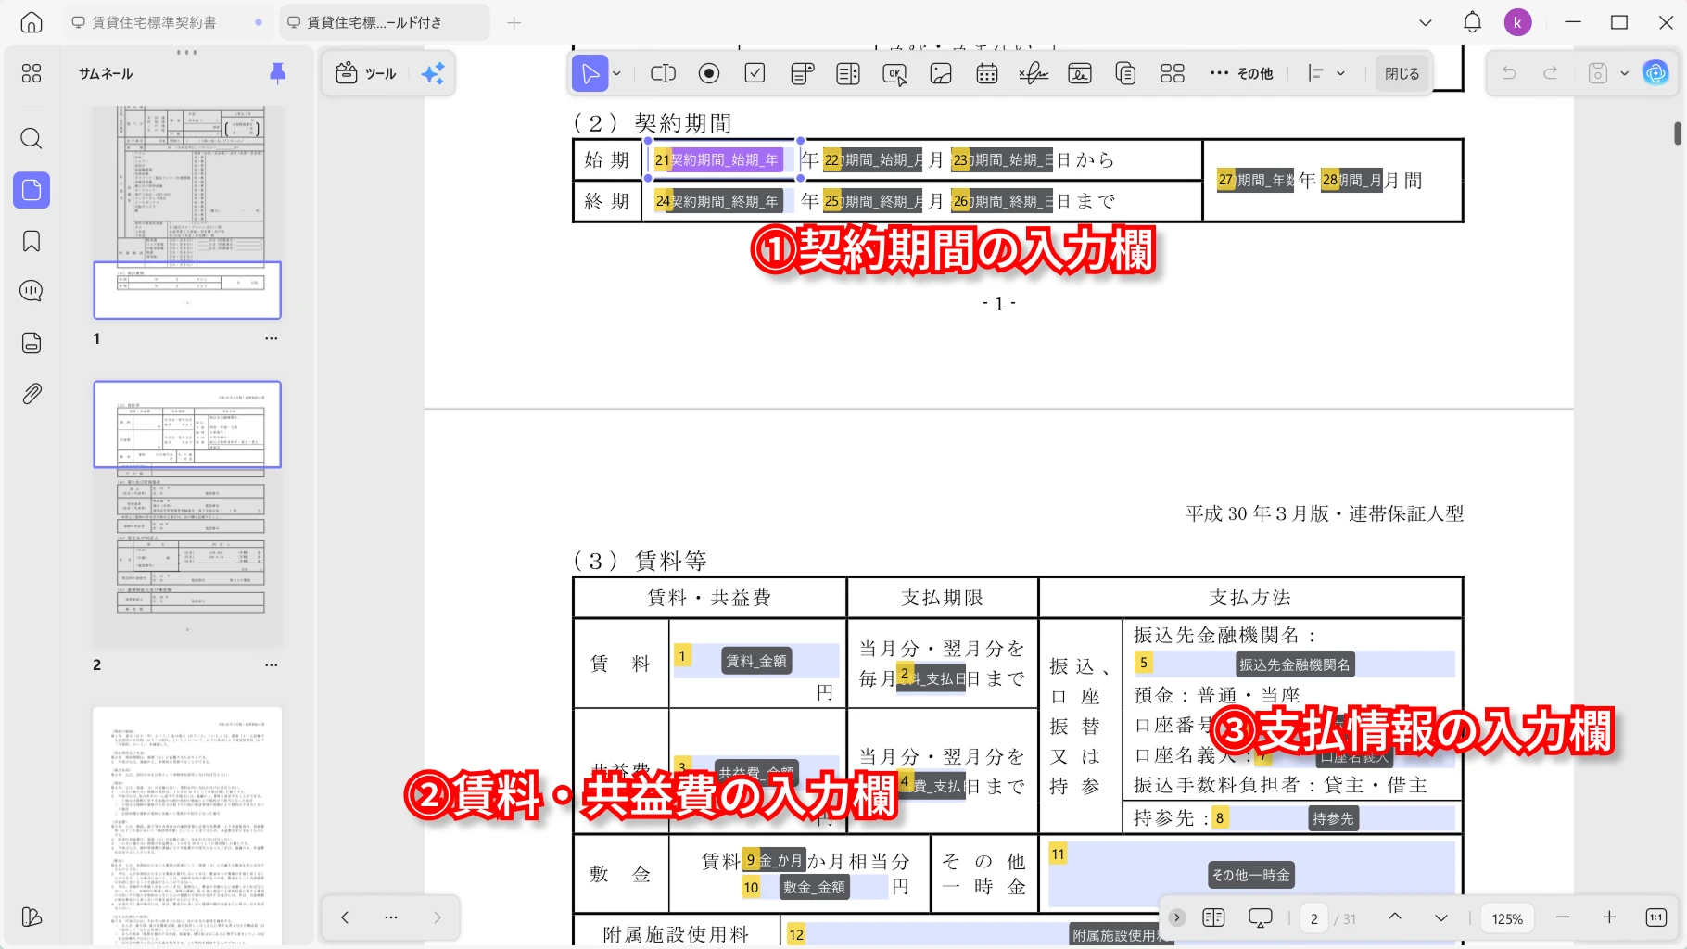Select the radio button form tool
Image resolution: width=1687 pixels, height=949 pixels.
(x=709, y=73)
